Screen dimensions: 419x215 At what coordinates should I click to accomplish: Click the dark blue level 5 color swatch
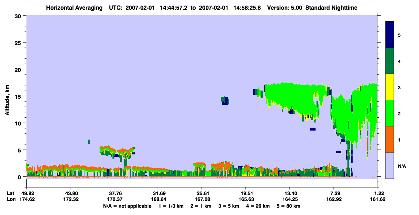click(390, 34)
